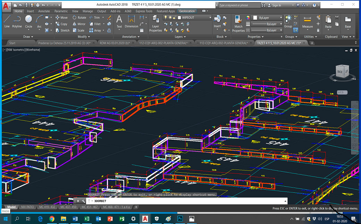
Task: Open the Quick Calculator in Utilities
Action: (x=318, y=31)
